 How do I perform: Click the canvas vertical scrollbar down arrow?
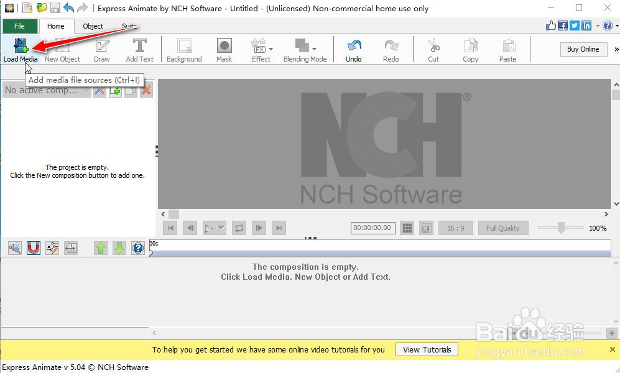point(616,204)
